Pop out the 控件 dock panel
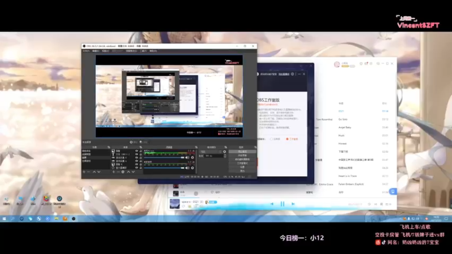Viewport: 452px width, 254px height. (x=255, y=147)
